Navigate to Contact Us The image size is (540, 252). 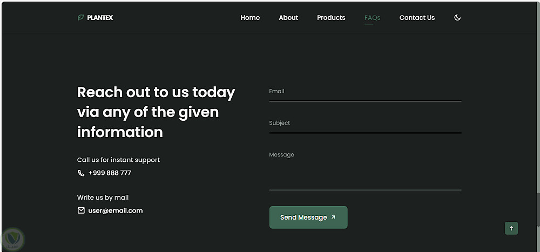coord(417,18)
